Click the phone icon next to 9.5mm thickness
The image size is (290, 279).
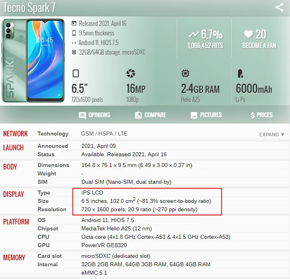pyautogui.click(x=74, y=33)
